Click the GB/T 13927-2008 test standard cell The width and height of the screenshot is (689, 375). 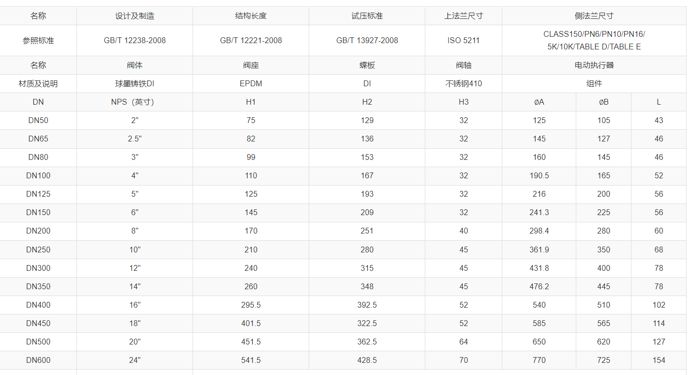point(367,41)
